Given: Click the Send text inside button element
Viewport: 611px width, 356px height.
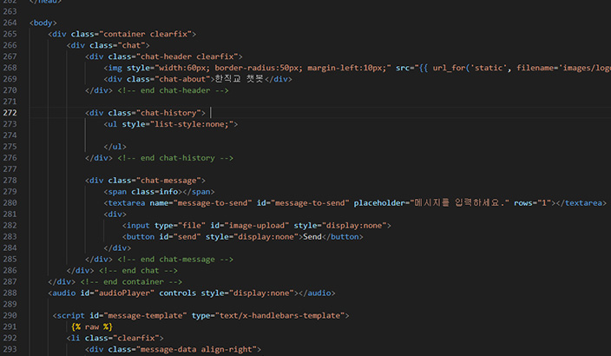Looking at the screenshot, I should point(312,237).
